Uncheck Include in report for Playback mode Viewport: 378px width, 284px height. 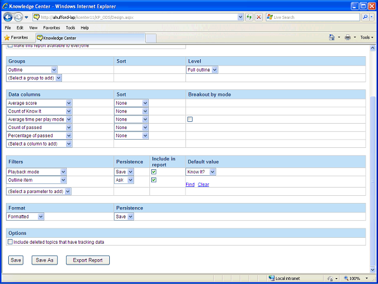coord(154,172)
